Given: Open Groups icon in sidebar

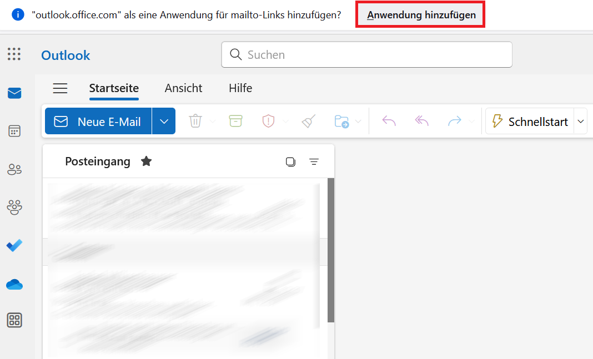Looking at the screenshot, I should [x=14, y=207].
